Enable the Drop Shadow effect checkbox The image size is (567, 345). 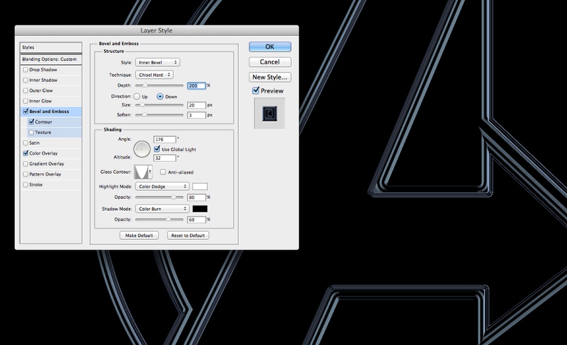[25, 70]
